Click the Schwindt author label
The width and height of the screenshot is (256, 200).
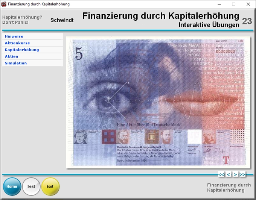point(62,20)
